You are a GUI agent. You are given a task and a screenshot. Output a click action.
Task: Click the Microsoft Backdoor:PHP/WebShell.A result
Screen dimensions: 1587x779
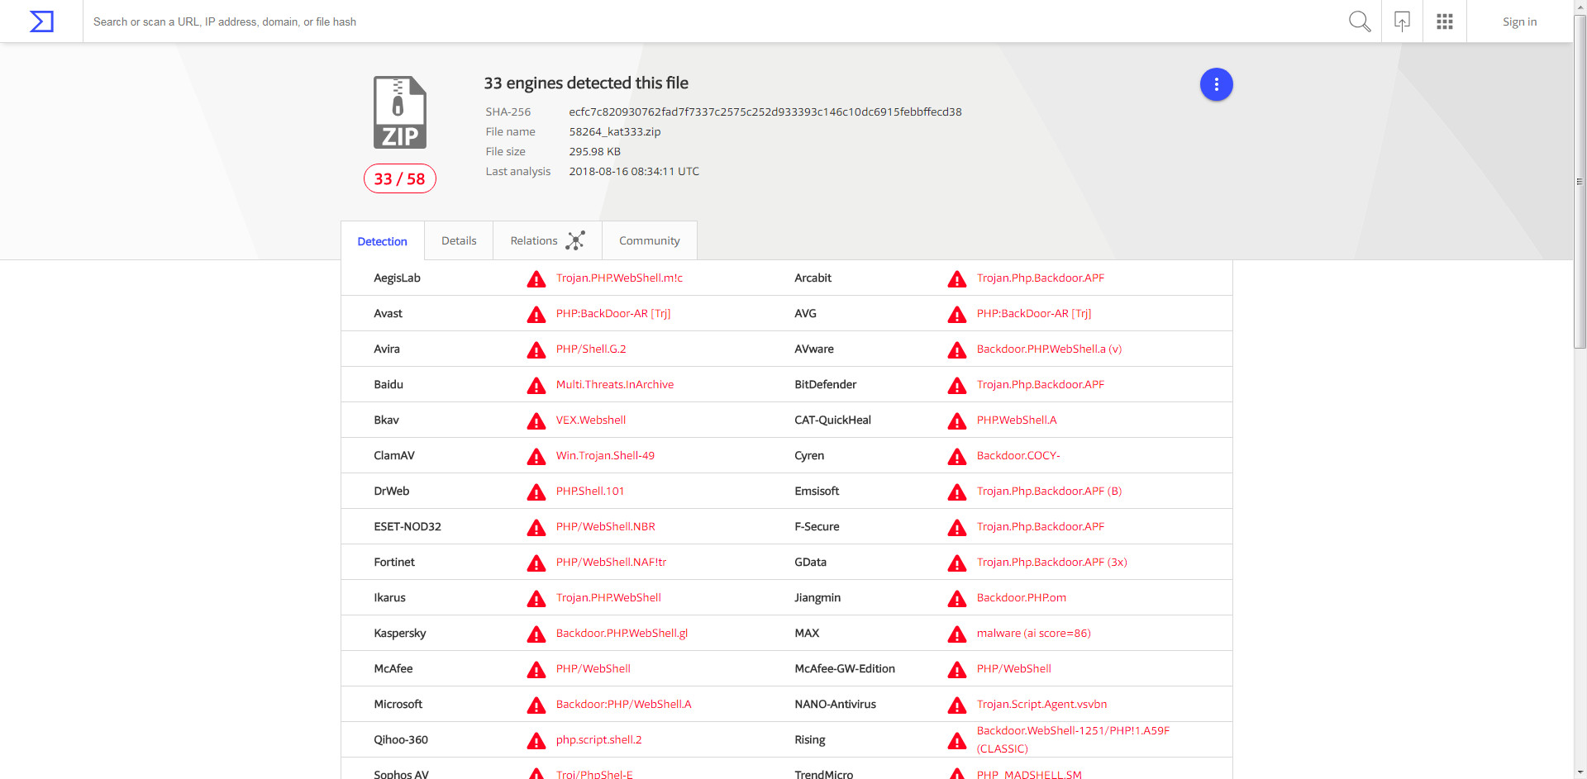pyautogui.click(x=623, y=704)
